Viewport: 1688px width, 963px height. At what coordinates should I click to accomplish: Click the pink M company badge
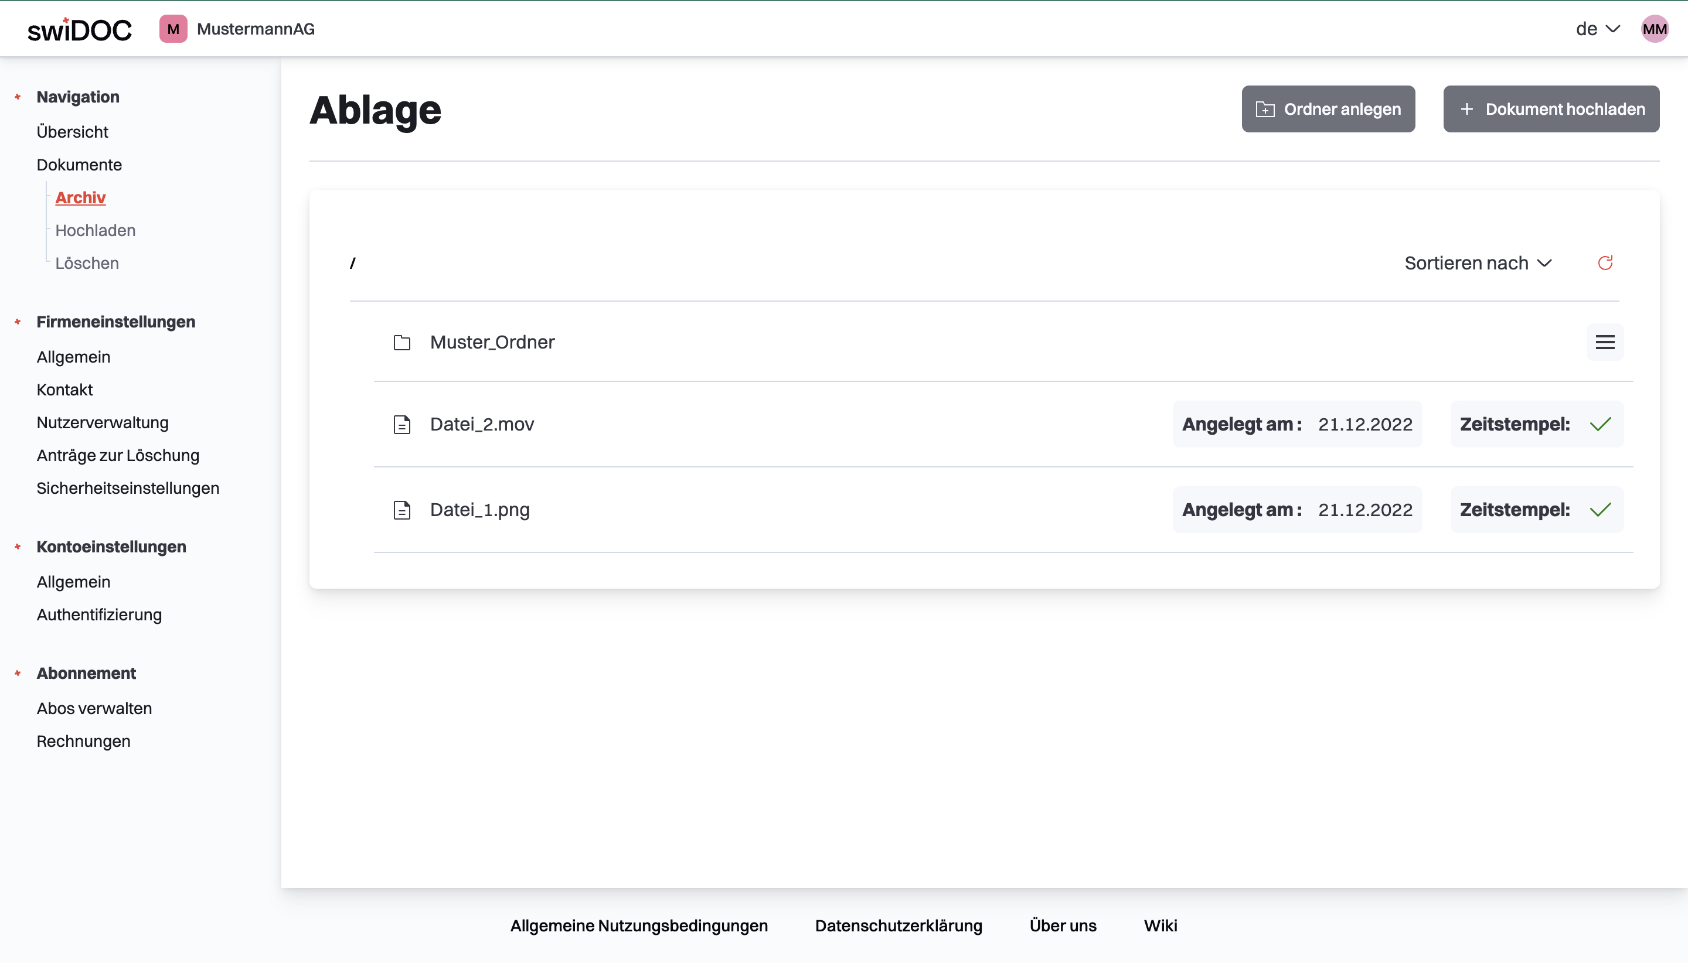pos(173,29)
